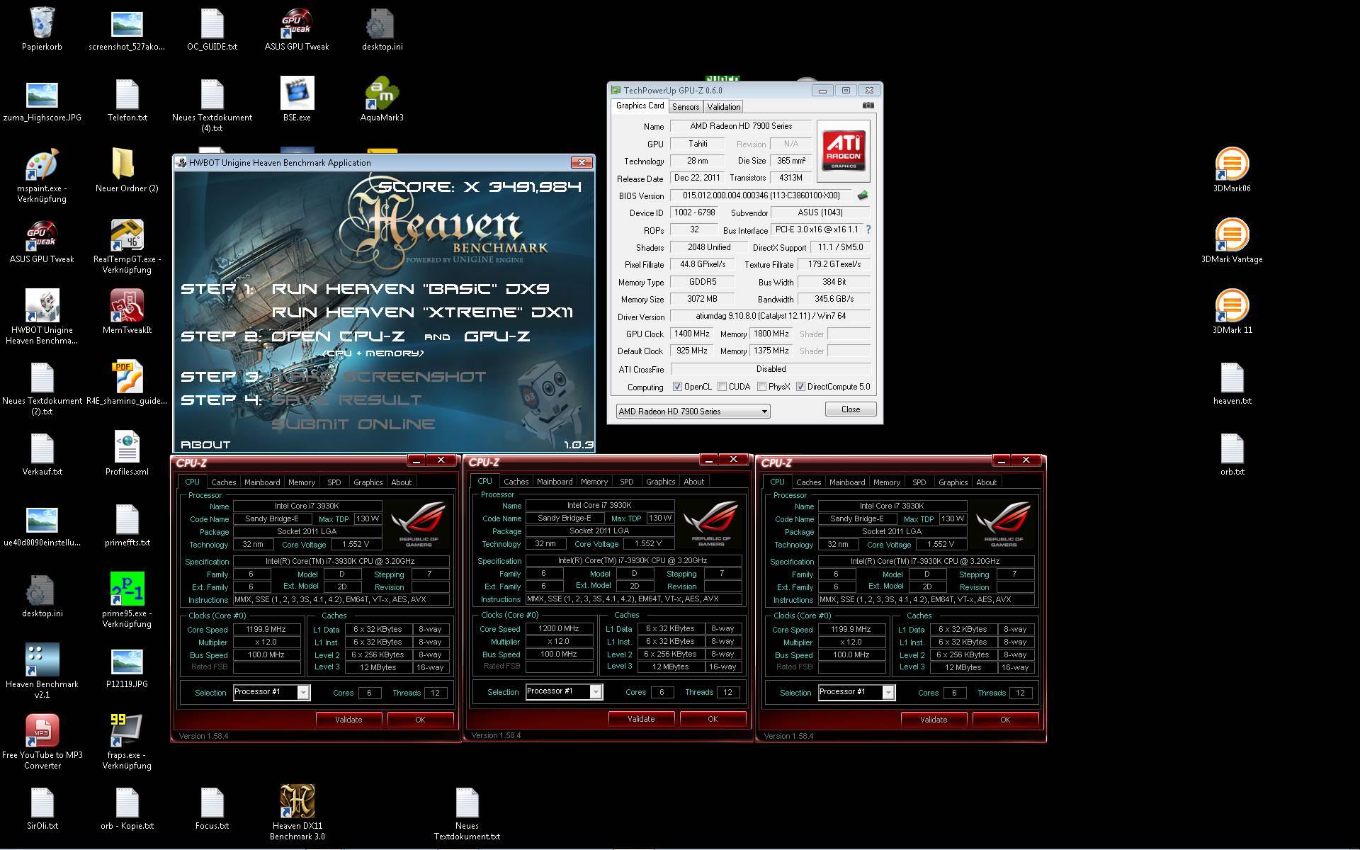Click OK in middle CPU-Z window
The width and height of the screenshot is (1360, 850).
tap(713, 719)
